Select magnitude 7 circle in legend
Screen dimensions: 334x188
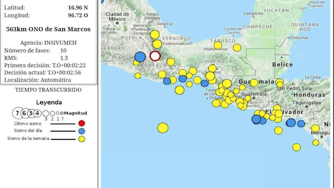(x=18, y=113)
